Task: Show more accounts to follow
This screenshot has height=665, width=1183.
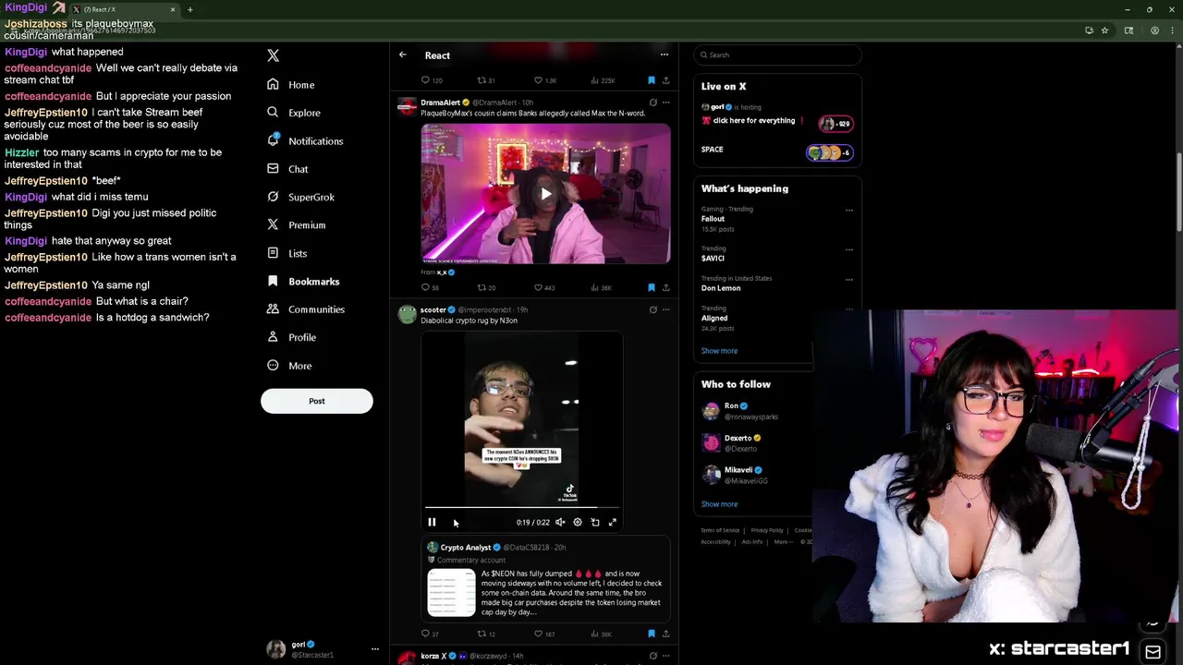Action: (719, 504)
